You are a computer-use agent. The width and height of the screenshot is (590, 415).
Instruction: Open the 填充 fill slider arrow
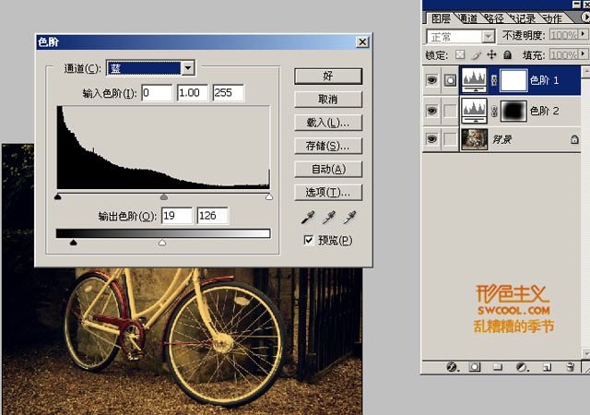click(583, 53)
